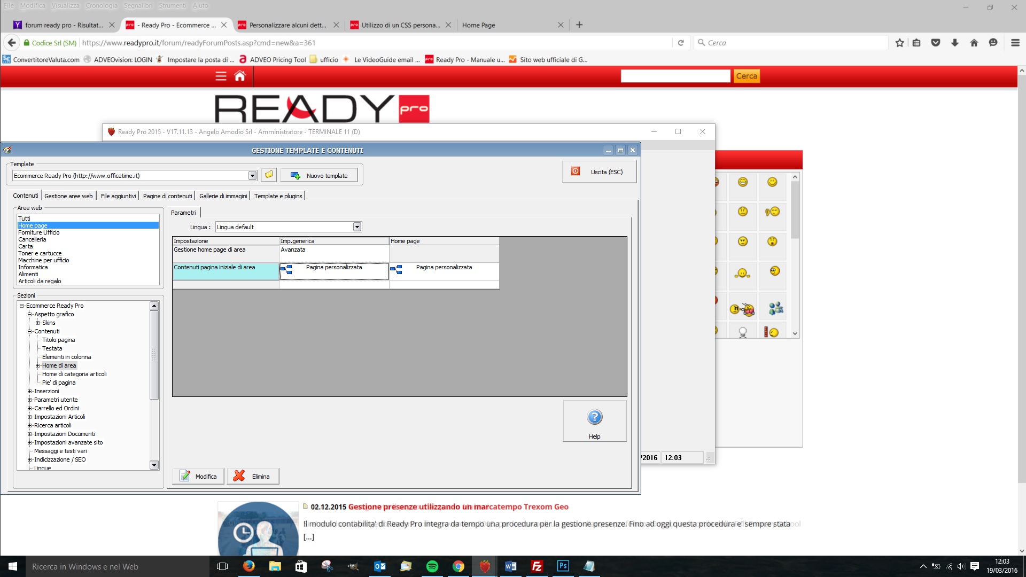Open the Firefox hamburger menu
The height and width of the screenshot is (577, 1026).
[x=1015, y=43]
